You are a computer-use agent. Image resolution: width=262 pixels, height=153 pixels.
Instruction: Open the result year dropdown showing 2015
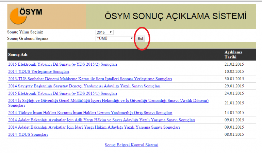coord(104,32)
